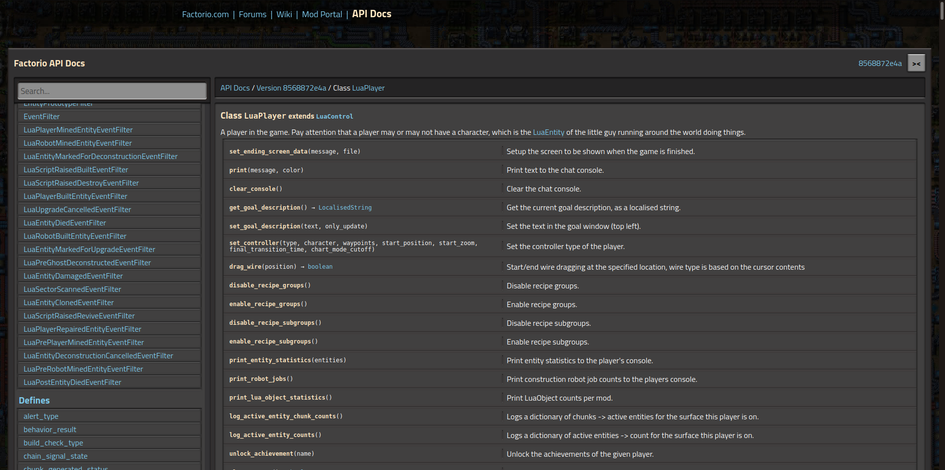Viewport: 945px width, 470px height.
Task: Open the LuaControl parent class link
Action: point(334,117)
